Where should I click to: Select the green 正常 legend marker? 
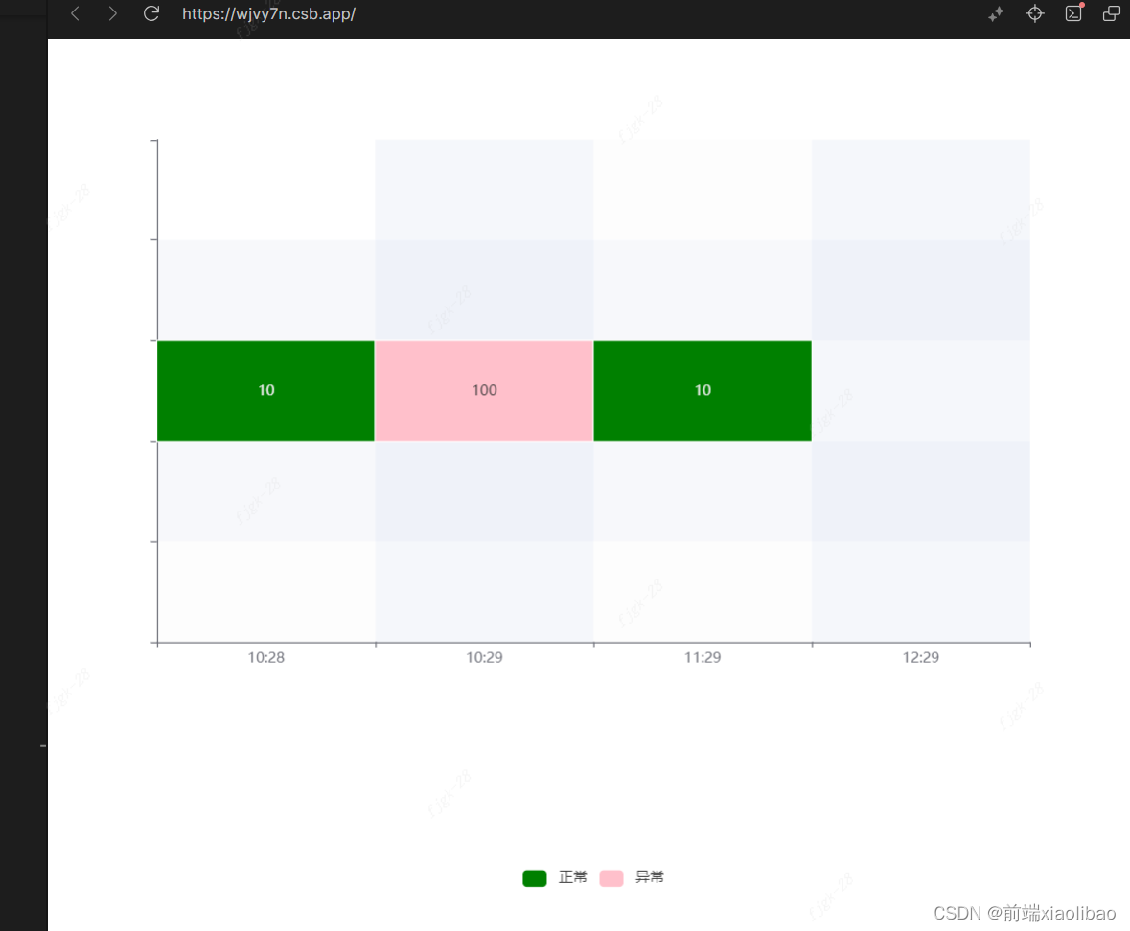tap(534, 877)
